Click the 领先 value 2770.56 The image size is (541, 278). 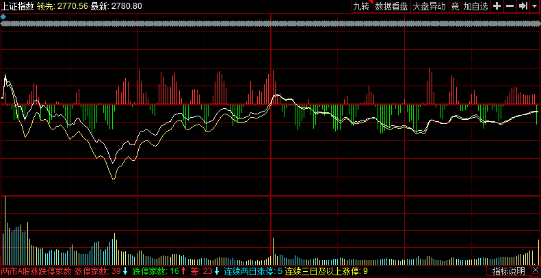73,6
